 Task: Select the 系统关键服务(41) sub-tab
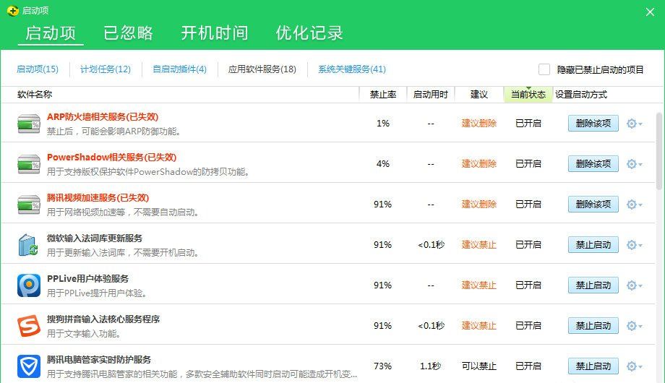click(352, 69)
